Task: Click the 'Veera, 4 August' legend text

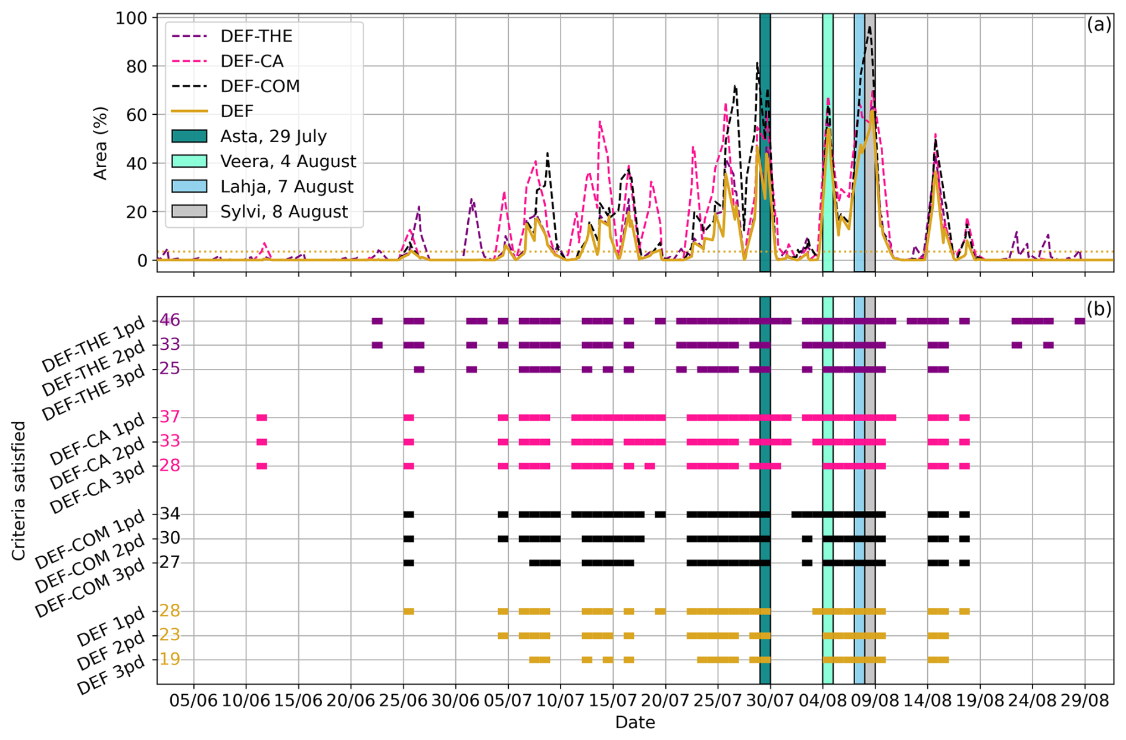Action: click(x=288, y=161)
